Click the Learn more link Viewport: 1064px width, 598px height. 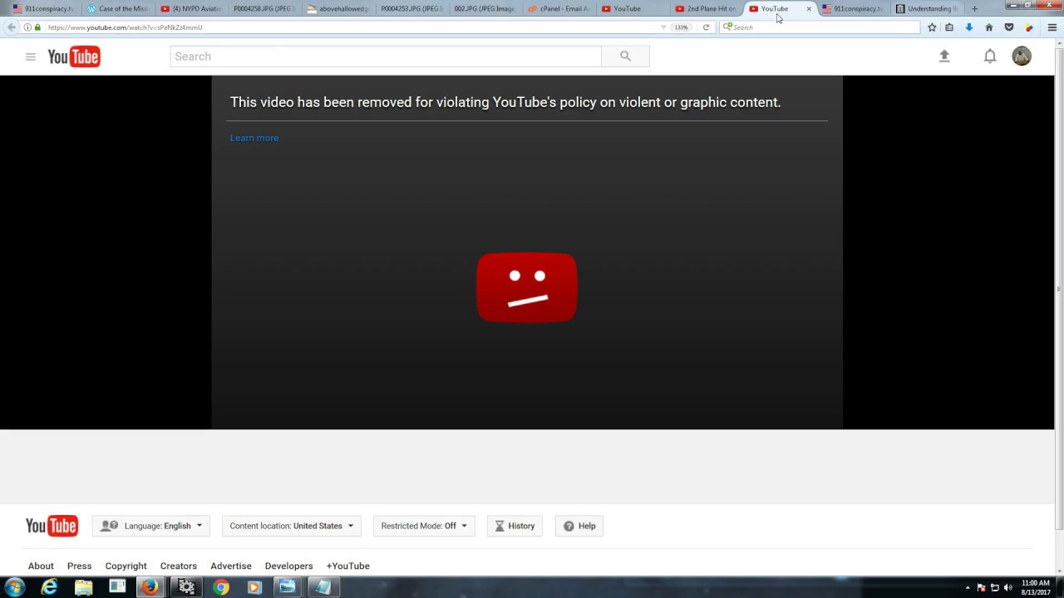[254, 138]
